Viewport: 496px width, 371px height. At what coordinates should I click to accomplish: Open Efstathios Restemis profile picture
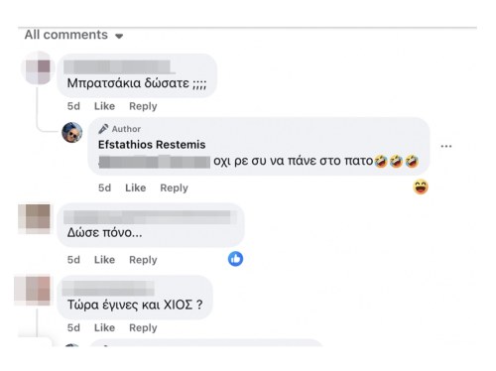[72, 132]
